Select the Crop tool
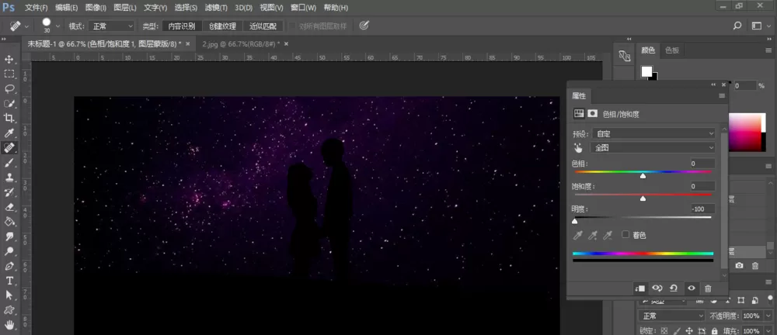Viewport: 777px width, 335px height. point(9,119)
